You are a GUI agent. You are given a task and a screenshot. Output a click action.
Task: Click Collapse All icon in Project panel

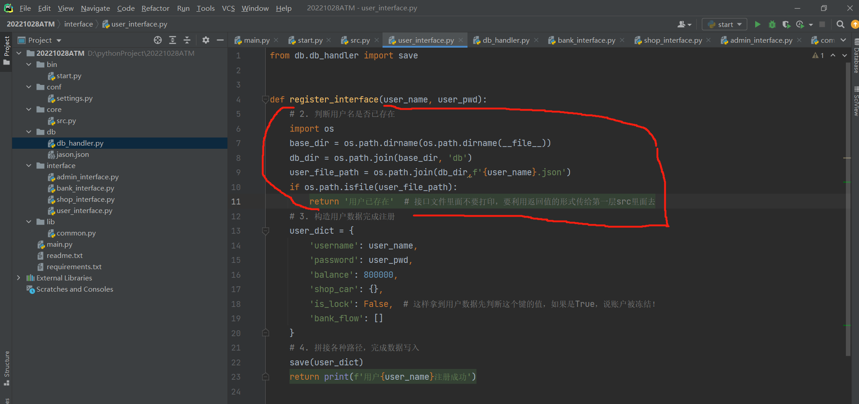coord(187,40)
